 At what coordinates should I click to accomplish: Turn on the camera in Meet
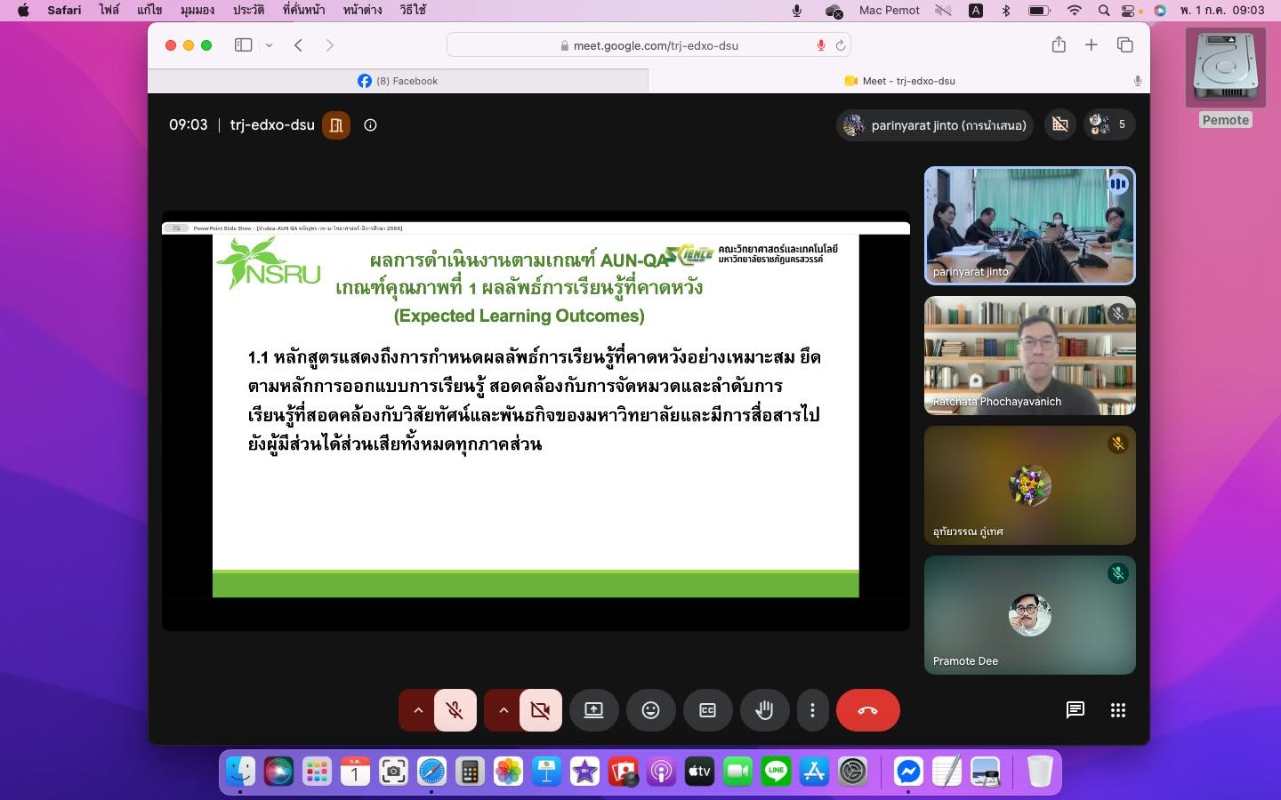click(540, 710)
